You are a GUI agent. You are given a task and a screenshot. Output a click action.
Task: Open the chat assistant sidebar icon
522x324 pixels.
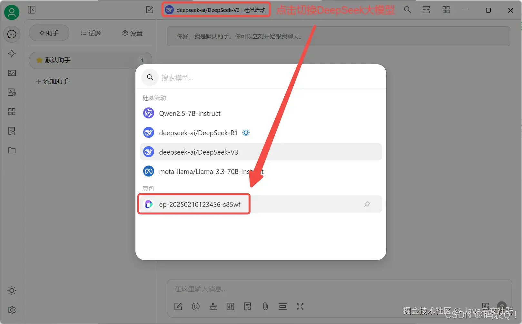click(12, 34)
